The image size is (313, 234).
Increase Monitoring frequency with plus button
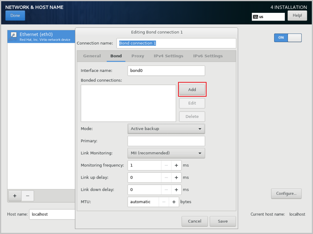point(176,165)
